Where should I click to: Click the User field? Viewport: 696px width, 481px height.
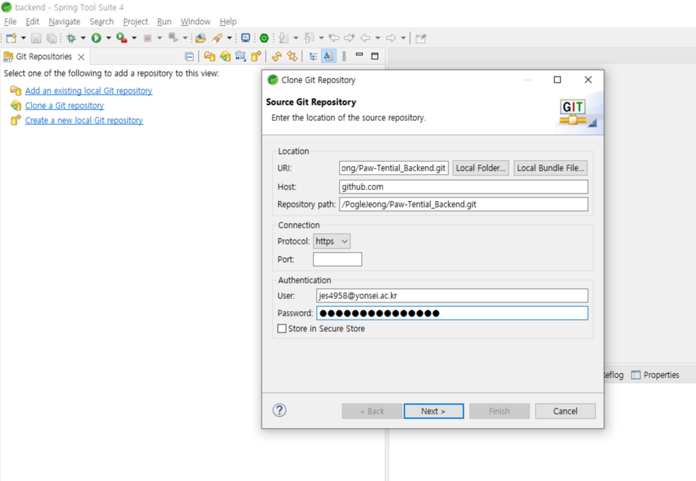452,296
